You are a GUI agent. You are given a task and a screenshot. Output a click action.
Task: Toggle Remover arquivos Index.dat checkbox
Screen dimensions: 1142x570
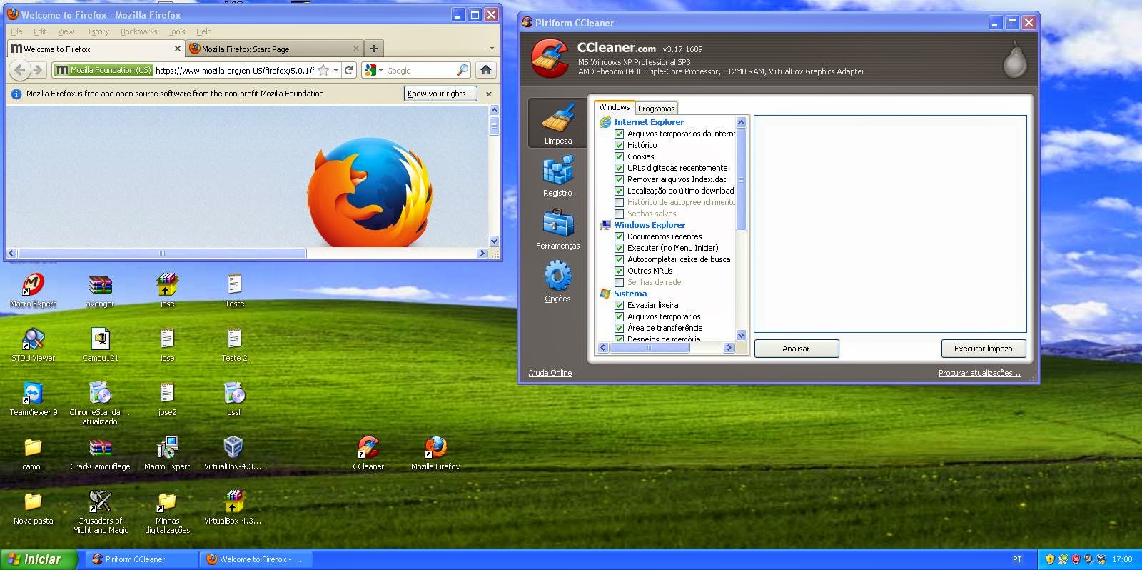pos(620,179)
